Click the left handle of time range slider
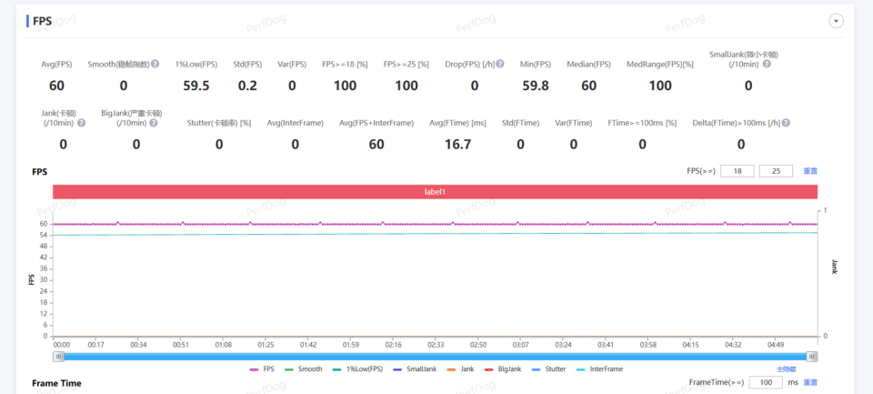Image resolution: width=873 pixels, height=394 pixels. pos(58,357)
